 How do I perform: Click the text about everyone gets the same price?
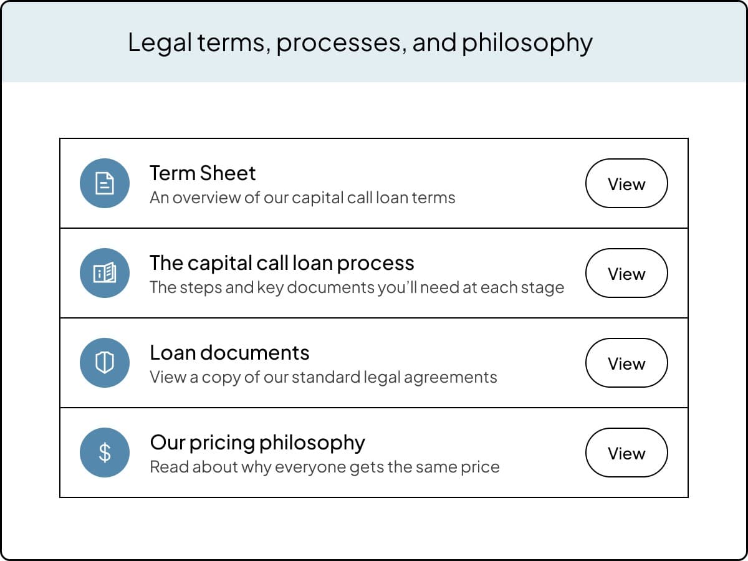point(325,467)
